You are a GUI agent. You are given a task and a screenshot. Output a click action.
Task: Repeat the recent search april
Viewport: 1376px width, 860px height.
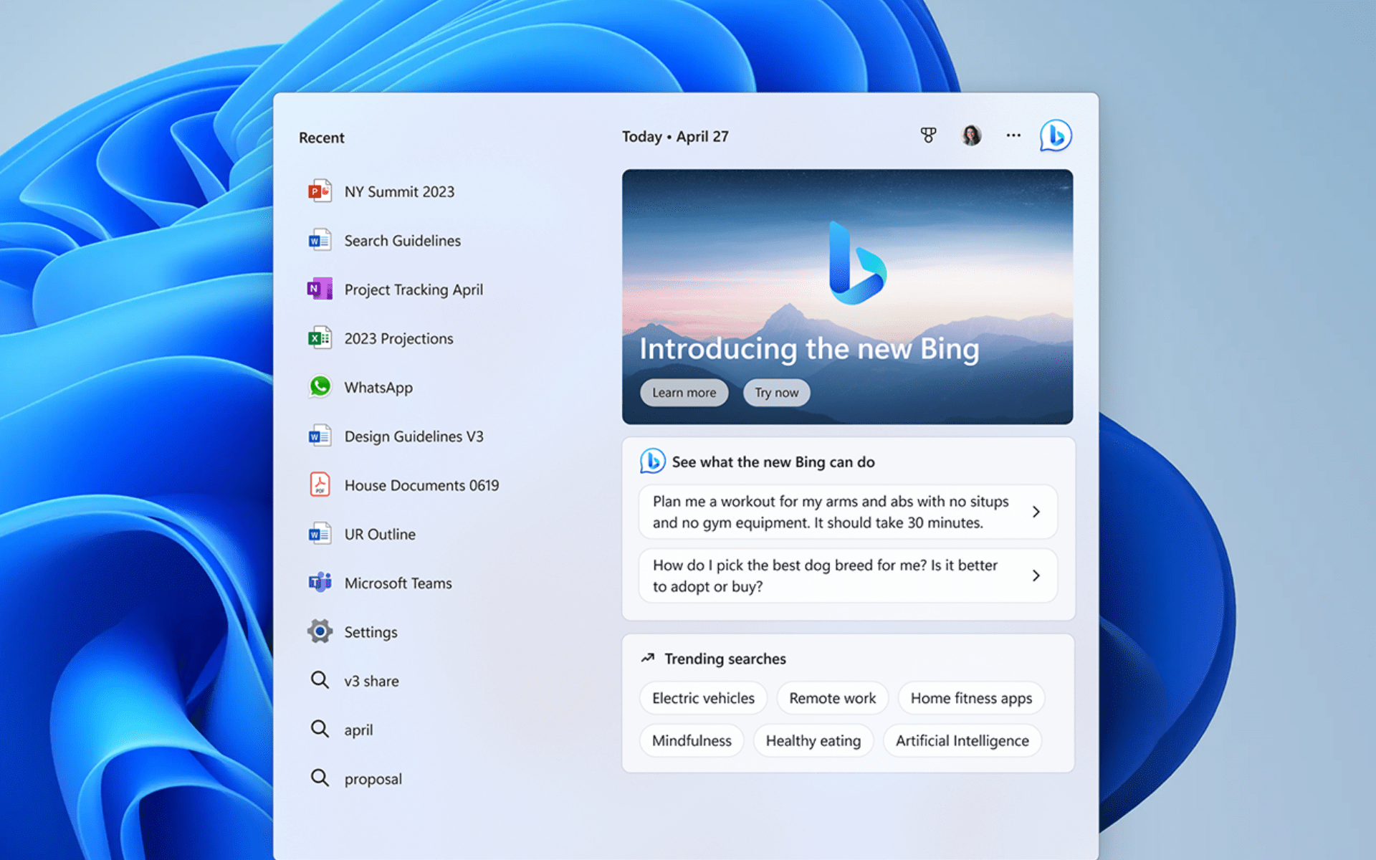(358, 730)
